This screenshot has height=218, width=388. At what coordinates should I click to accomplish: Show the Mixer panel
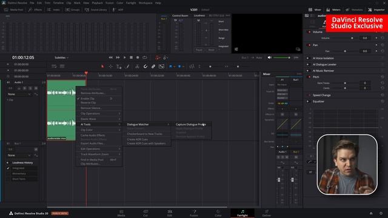tap(315, 10)
